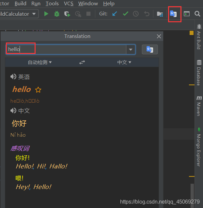This screenshot has width=203, height=208.
Task: Open target language 中文 dropdown
Action: coord(124,62)
